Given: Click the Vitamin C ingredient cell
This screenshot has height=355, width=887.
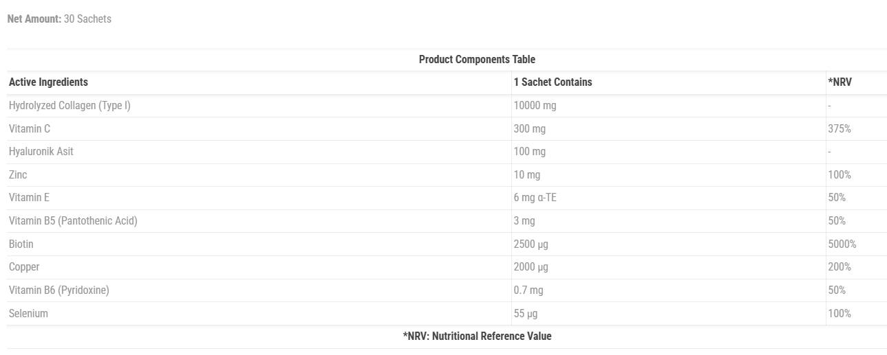Looking at the screenshot, I should (30, 128).
